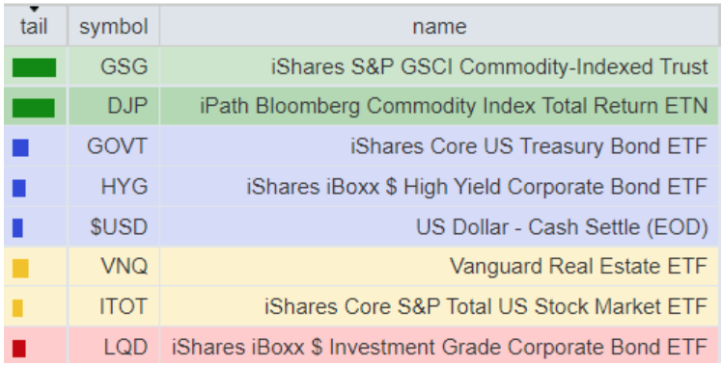The width and height of the screenshot is (722, 366).
Task: Select the GSG symbol cell
Action: [114, 66]
